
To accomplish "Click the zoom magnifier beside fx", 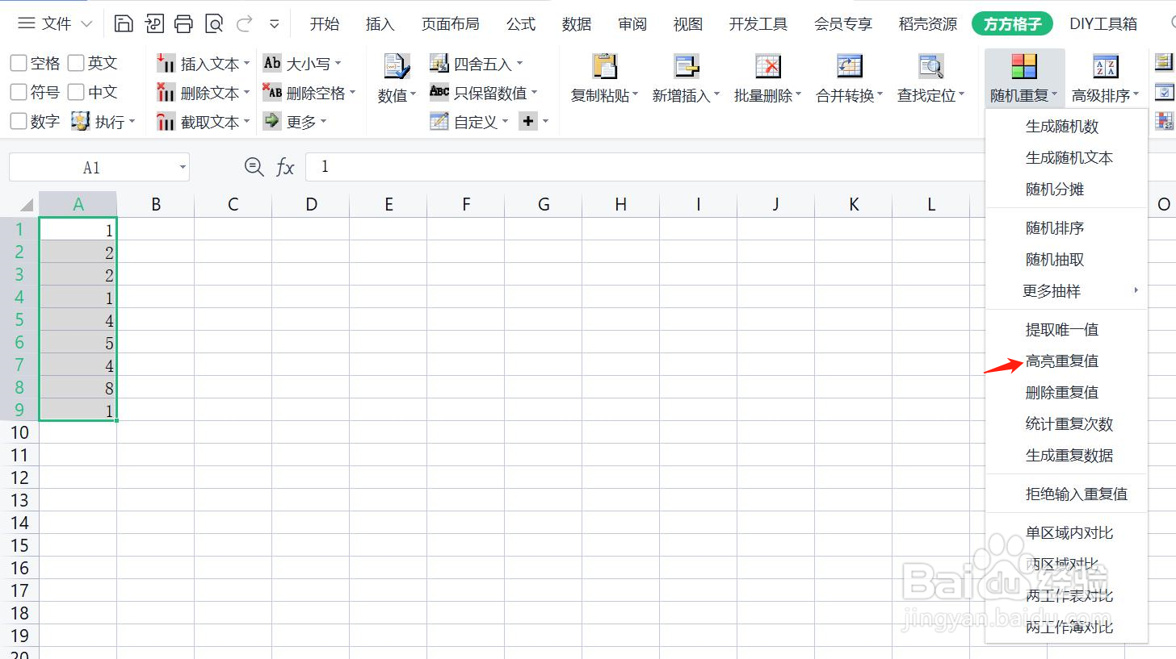I will click(254, 167).
